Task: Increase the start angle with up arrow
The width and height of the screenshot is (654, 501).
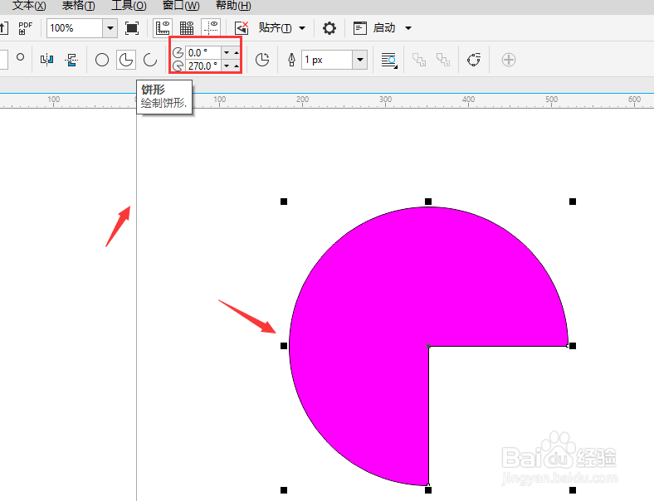Action: (x=237, y=52)
